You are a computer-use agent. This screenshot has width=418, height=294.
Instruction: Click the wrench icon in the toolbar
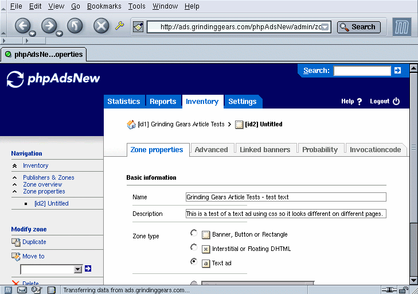click(119, 26)
